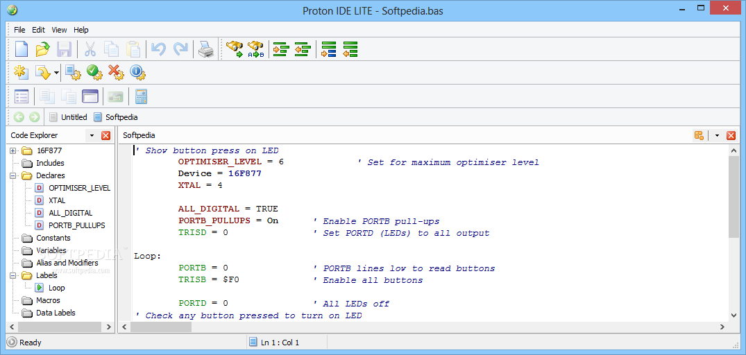Uncomment the selected code block
746x355 pixels.
pos(350,49)
